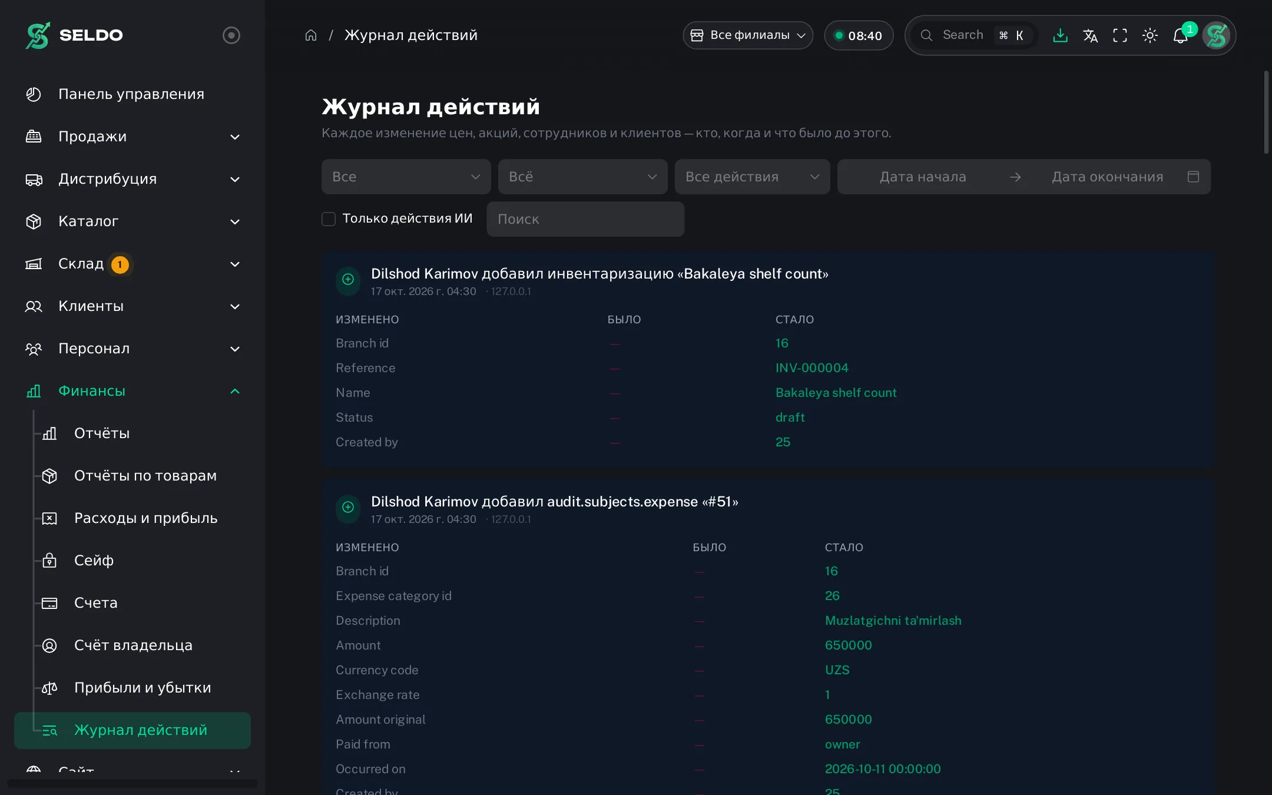Expand the Клиенты menu
1272x795 pixels.
[x=132, y=306]
